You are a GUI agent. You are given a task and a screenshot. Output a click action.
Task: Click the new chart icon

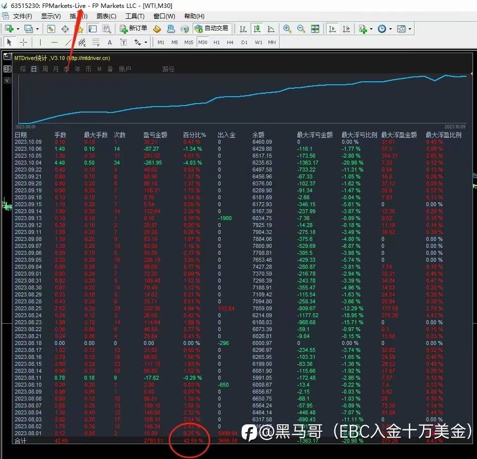[x=9, y=29]
